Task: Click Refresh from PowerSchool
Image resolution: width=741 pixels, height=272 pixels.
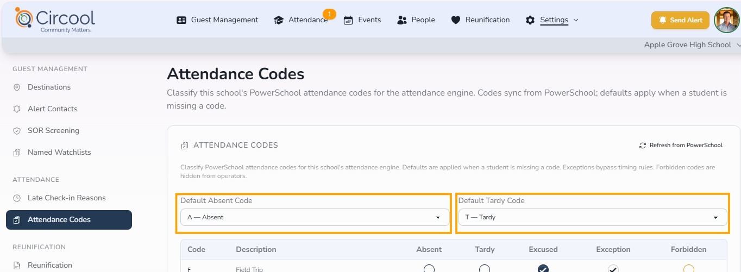Action: (681, 146)
